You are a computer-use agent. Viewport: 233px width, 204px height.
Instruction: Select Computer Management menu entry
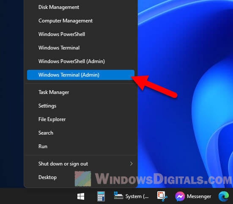(81, 21)
